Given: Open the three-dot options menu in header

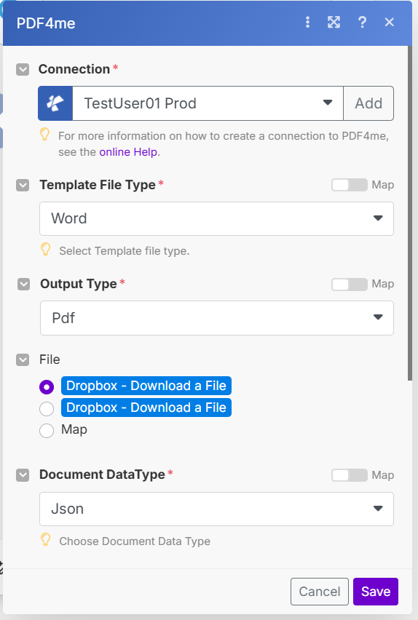Looking at the screenshot, I should (307, 22).
